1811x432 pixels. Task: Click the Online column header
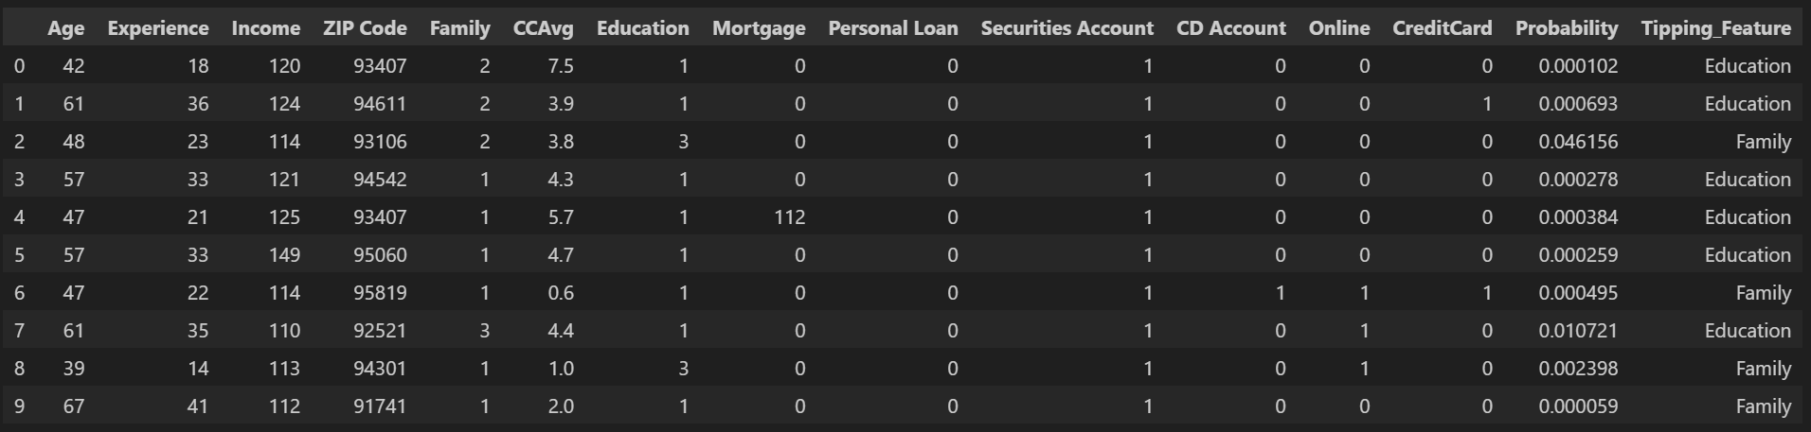1338,28
